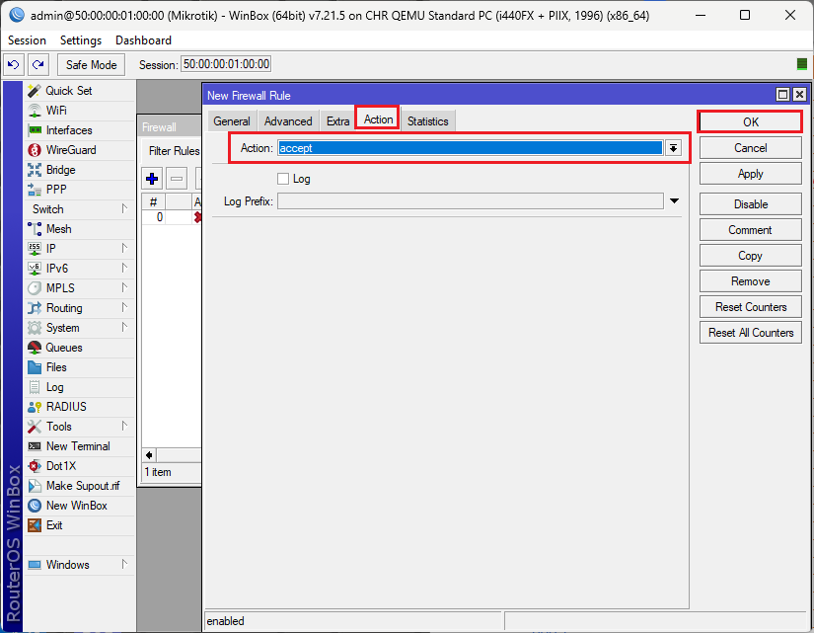The height and width of the screenshot is (633, 814).
Task: Switch to the General tab
Action: tap(232, 121)
